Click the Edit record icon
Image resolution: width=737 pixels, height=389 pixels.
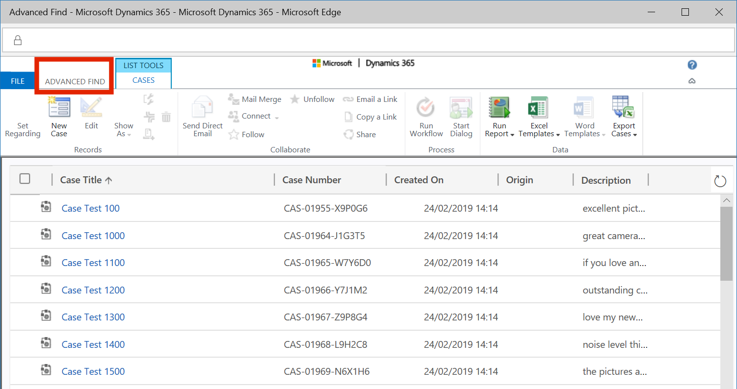91,107
